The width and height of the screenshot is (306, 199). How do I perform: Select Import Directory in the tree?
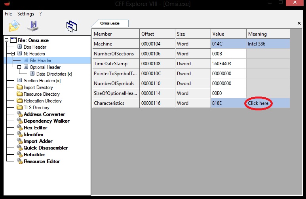[38, 87]
